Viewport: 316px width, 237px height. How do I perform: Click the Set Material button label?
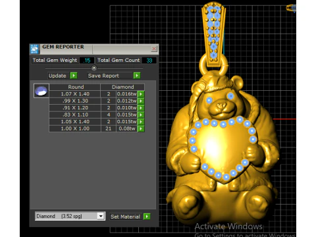tap(125, 217)
